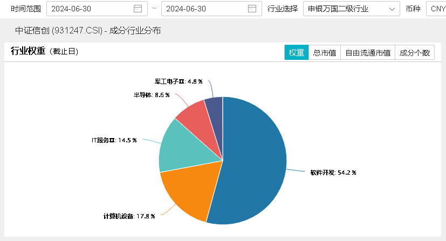The width and height of the screenshot is (446, 241).
Task: Click the 半导体: 8.6 % label
Action: 152,95
